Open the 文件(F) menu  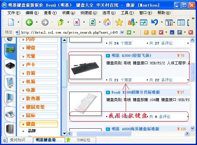point(14,13)
